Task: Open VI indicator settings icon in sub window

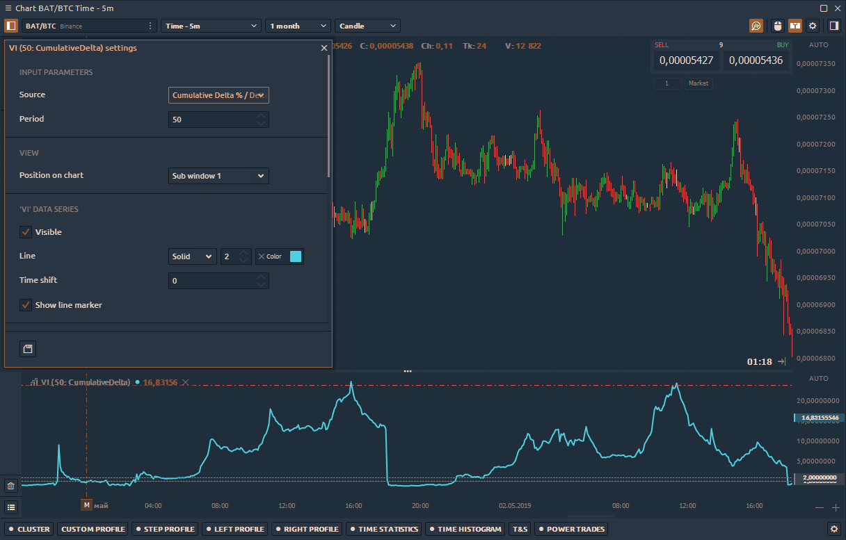Action: [x=33, y=382]
